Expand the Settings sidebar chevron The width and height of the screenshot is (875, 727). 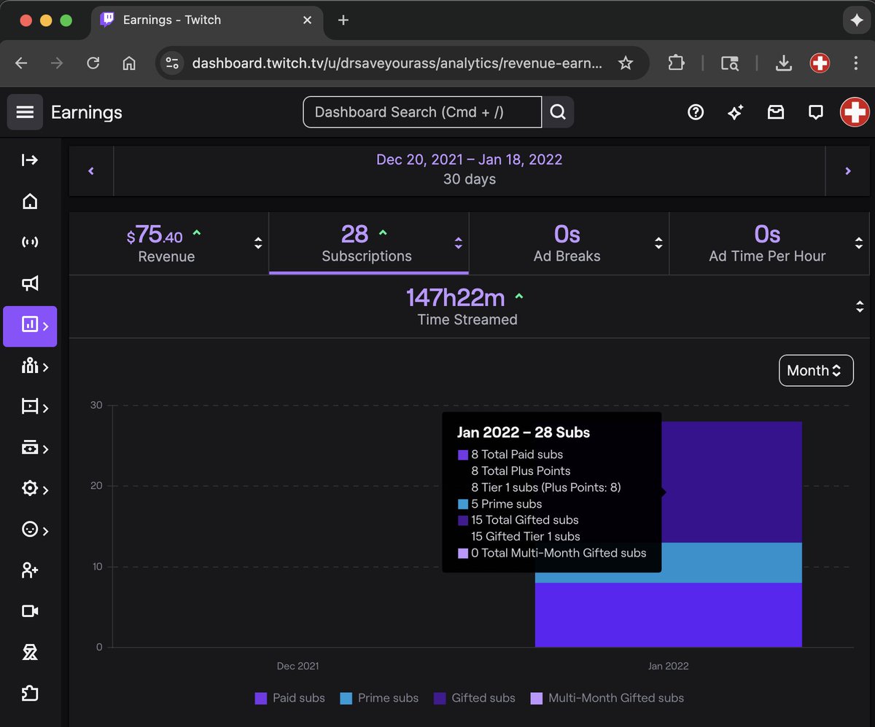pos(46,490)
